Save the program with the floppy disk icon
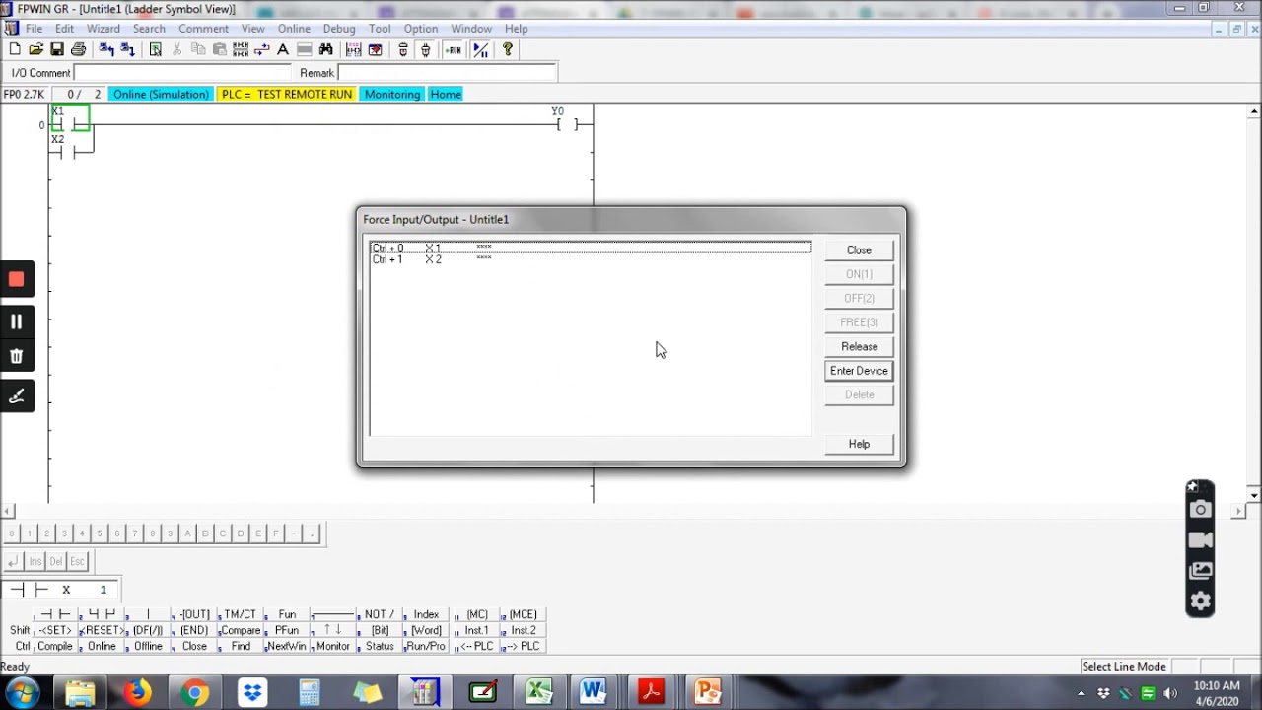Screen dimensions: 1262x710 [x=57, y=49]
